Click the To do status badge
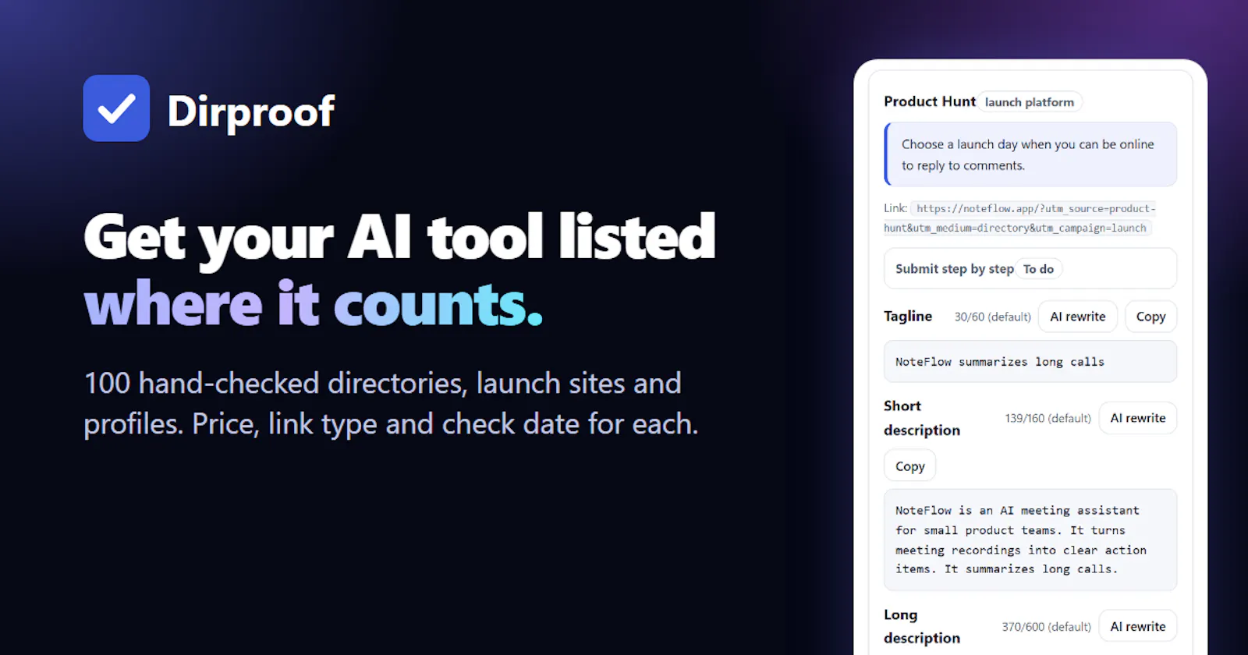 (x=1038, y=269)
